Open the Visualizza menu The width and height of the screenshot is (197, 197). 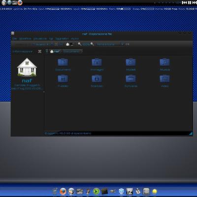(40, 38)
